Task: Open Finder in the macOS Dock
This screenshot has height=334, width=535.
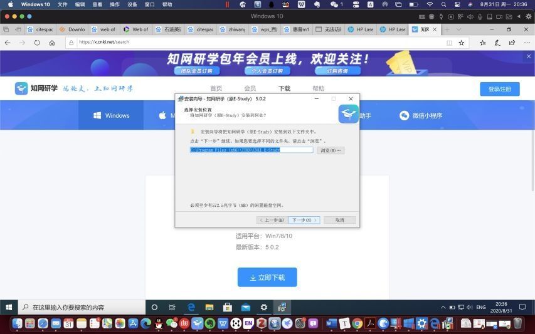Action: coord(17,323)
